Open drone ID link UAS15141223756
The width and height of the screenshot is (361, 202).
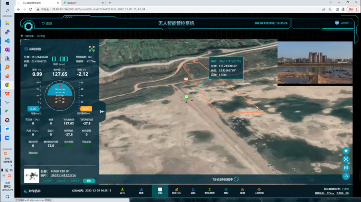(x=63, y=175)
